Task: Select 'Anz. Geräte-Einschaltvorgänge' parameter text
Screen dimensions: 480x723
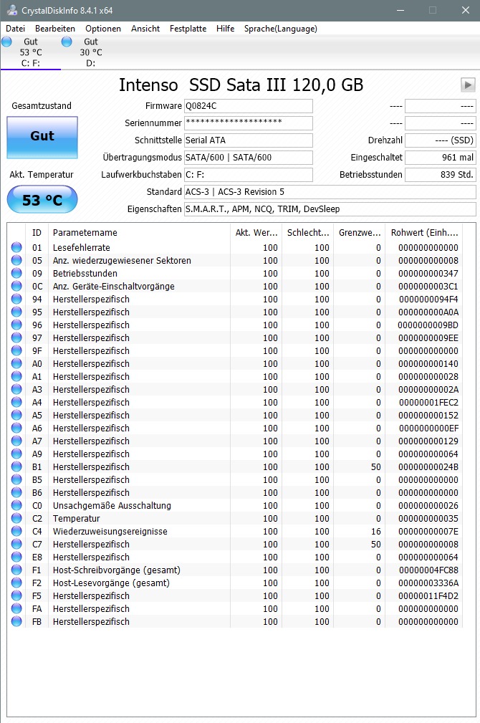Action: click(x=113, y=287)
